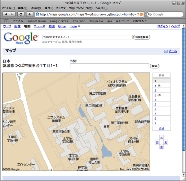Expand the more dropdown in Google nav
186x181 pixels.
point(75,26)
